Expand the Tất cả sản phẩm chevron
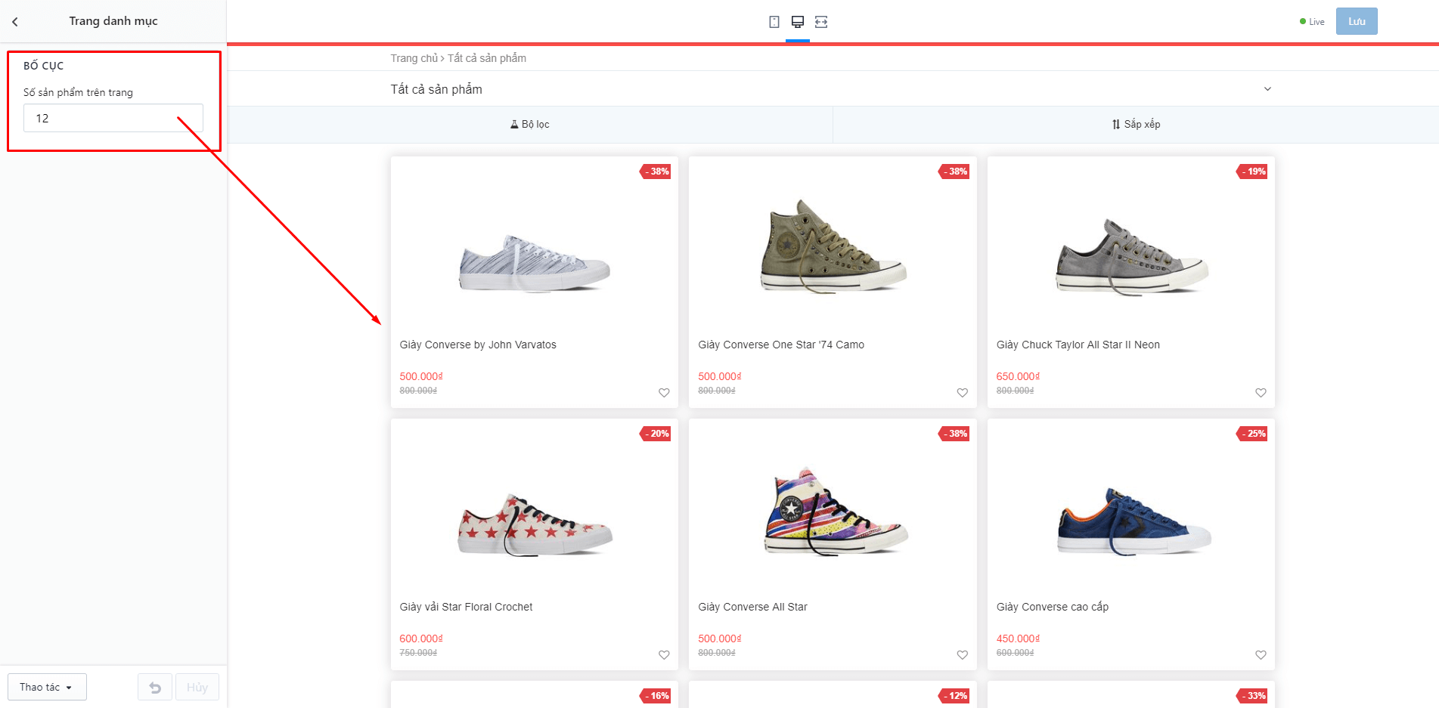Screen dimensions: 1439x708 click(1267, 89)
